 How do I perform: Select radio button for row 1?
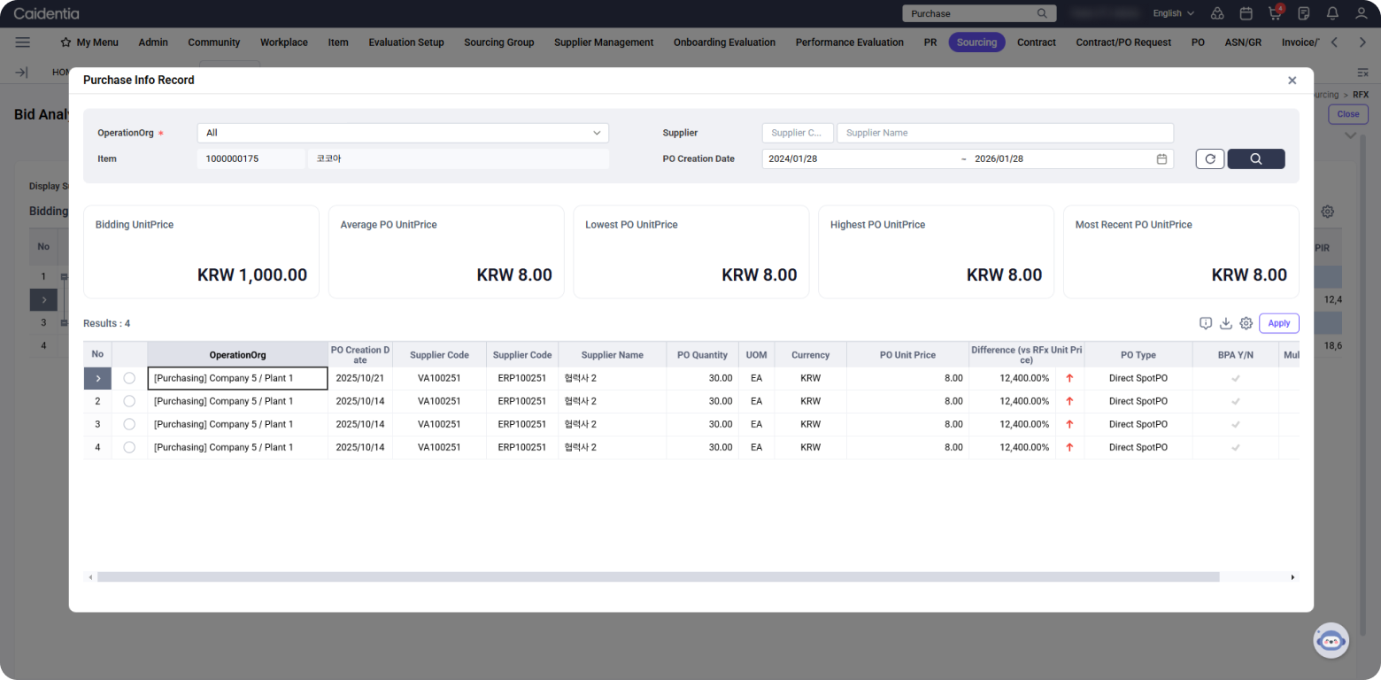129,378
